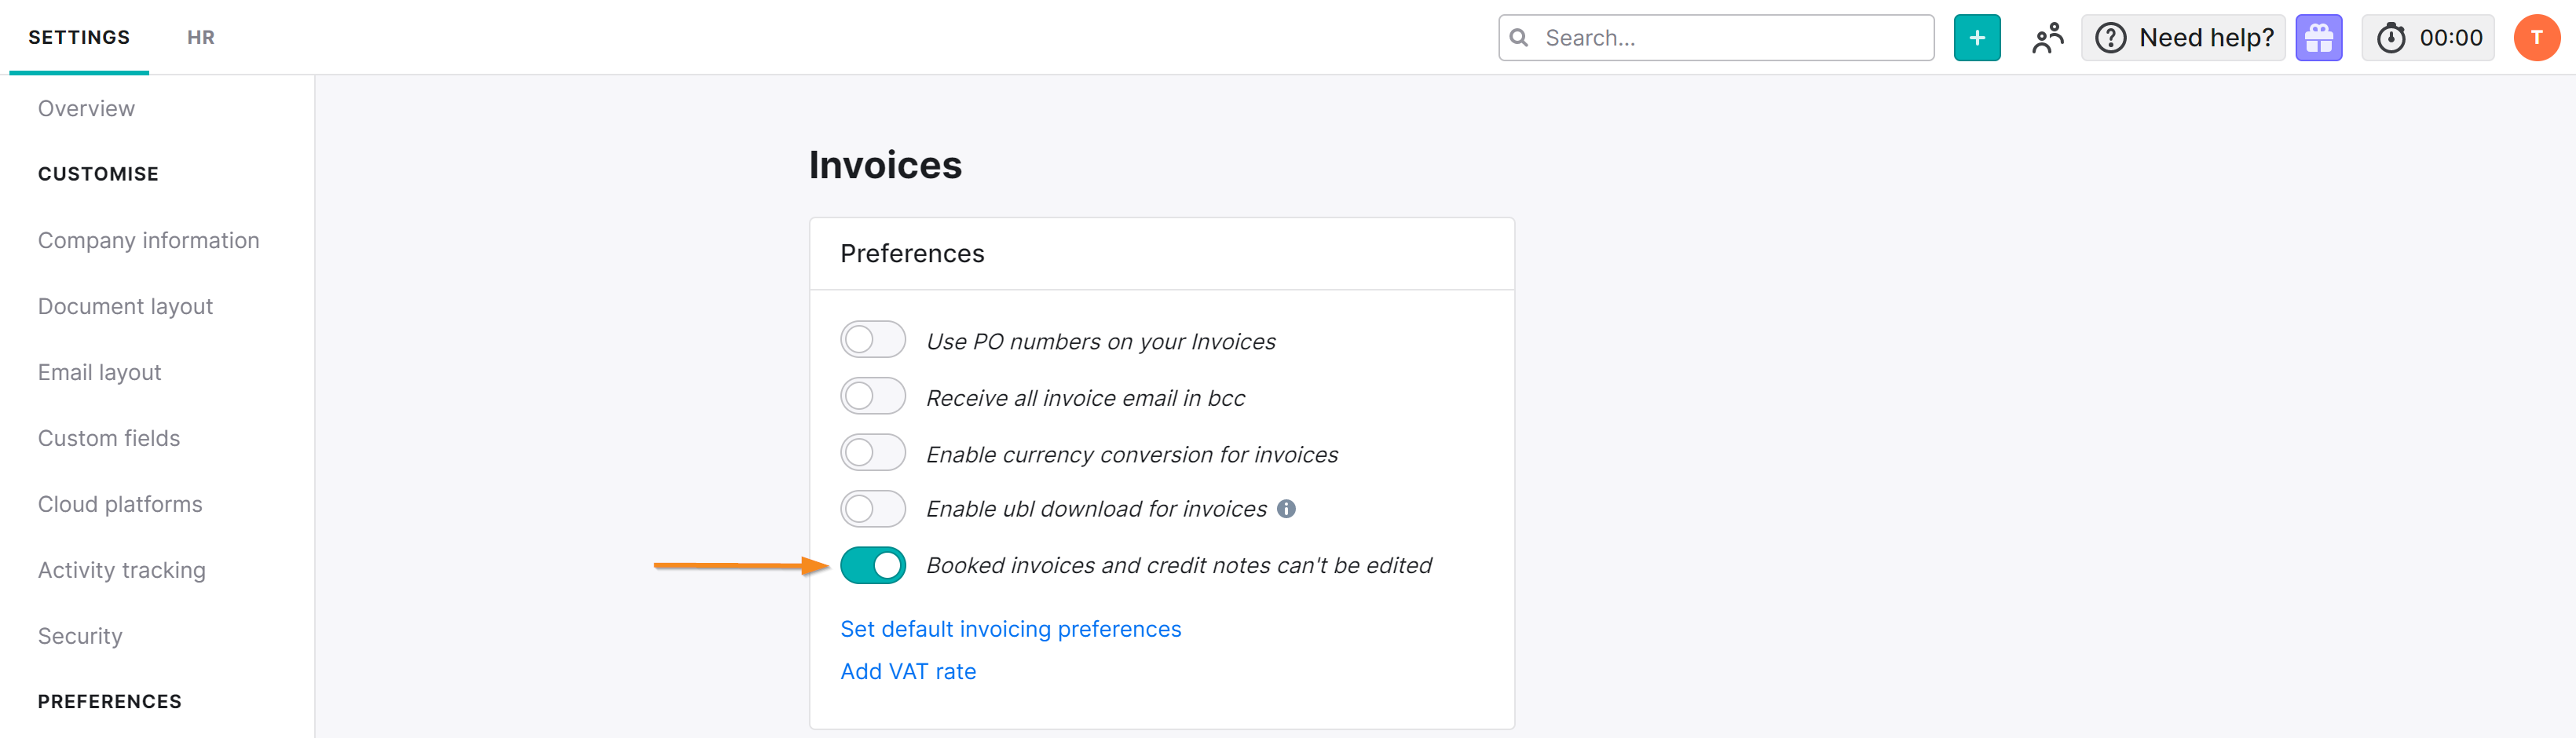Open Set default invoicing preferences link
Screen dimensions: 2576x738
1010,629
